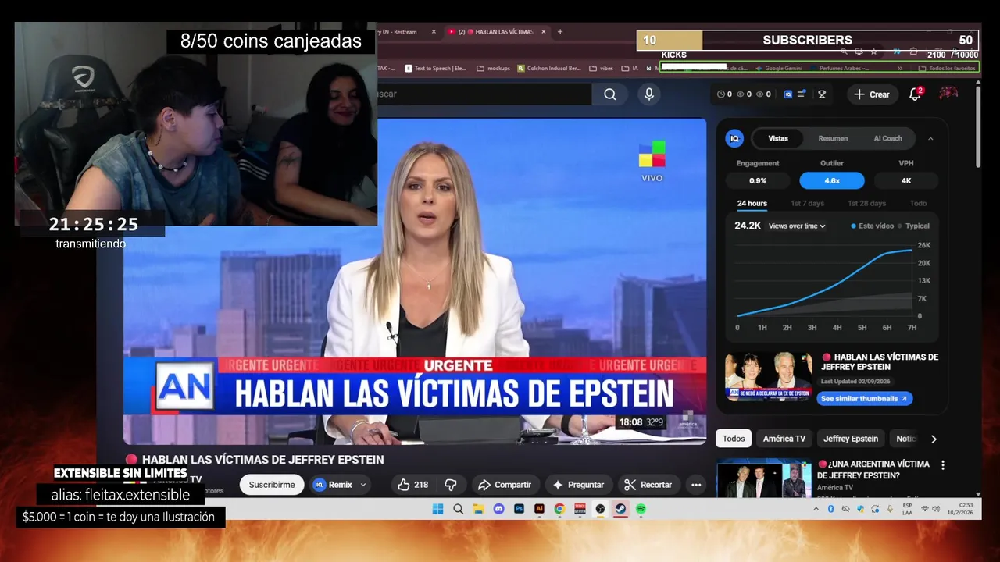Click the Crear button

click(872, 94)
